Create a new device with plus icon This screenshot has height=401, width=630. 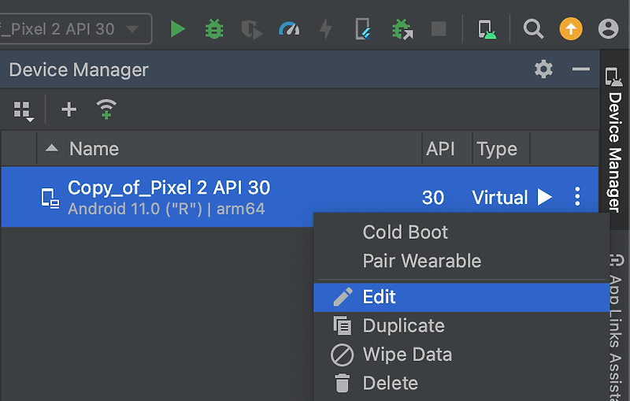click(69, 109)
